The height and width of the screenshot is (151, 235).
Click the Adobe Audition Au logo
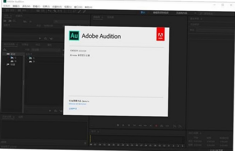(74, 36)
